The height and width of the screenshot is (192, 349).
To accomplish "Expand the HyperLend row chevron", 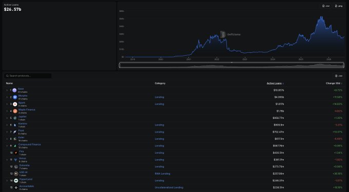I will coord(7,181).
